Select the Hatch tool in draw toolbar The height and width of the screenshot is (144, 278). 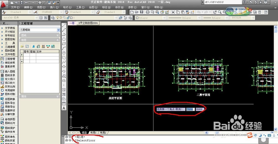pos(64,90)
